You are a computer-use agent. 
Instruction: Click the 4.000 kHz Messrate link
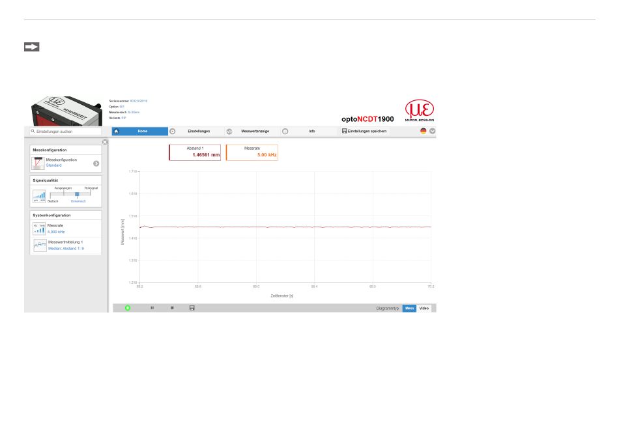[x=56, y=232]
